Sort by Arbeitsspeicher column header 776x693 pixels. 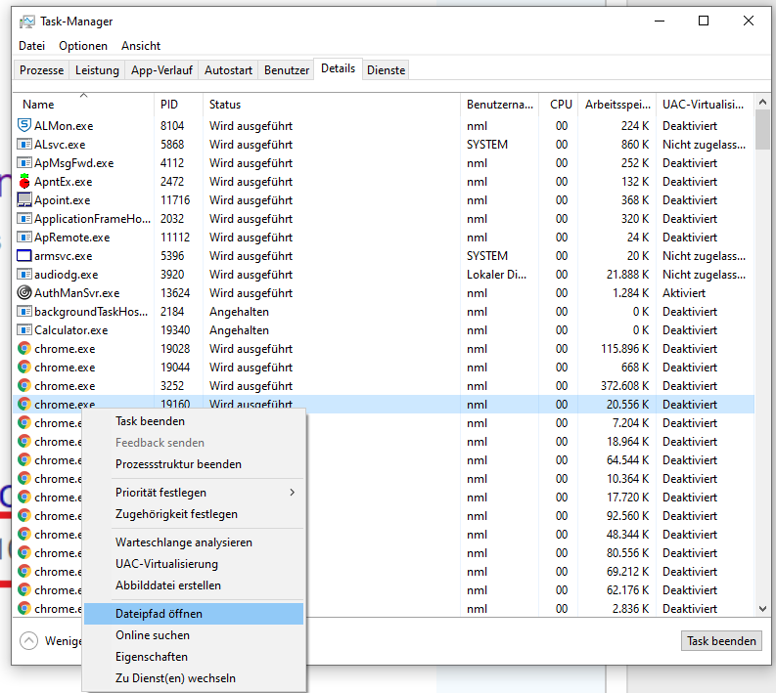617,105
